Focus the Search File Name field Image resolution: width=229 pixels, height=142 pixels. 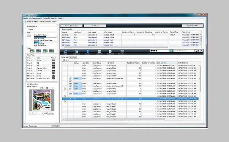click(x=183, y=51)
